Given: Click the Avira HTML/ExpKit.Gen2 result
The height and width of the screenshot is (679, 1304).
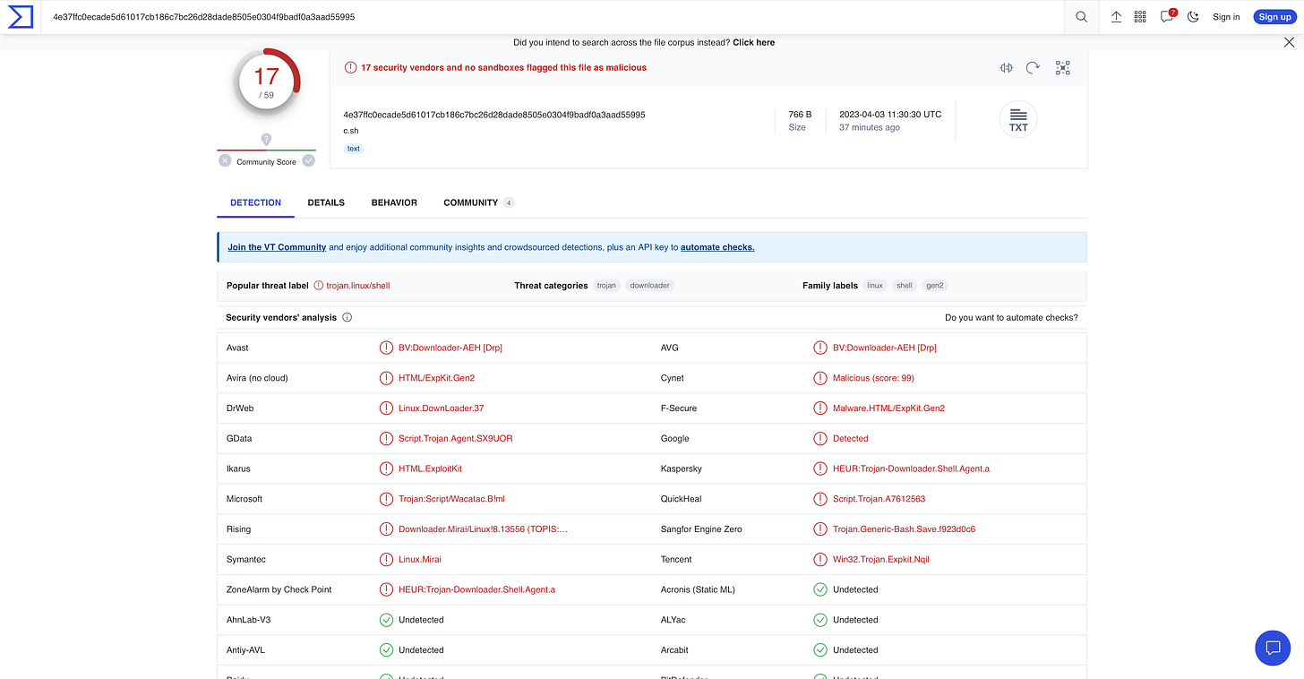Looking at the screenshot, I should tap(436, 378).
